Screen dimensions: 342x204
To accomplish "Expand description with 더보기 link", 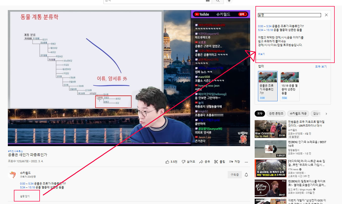I will (x=261, y=54).
